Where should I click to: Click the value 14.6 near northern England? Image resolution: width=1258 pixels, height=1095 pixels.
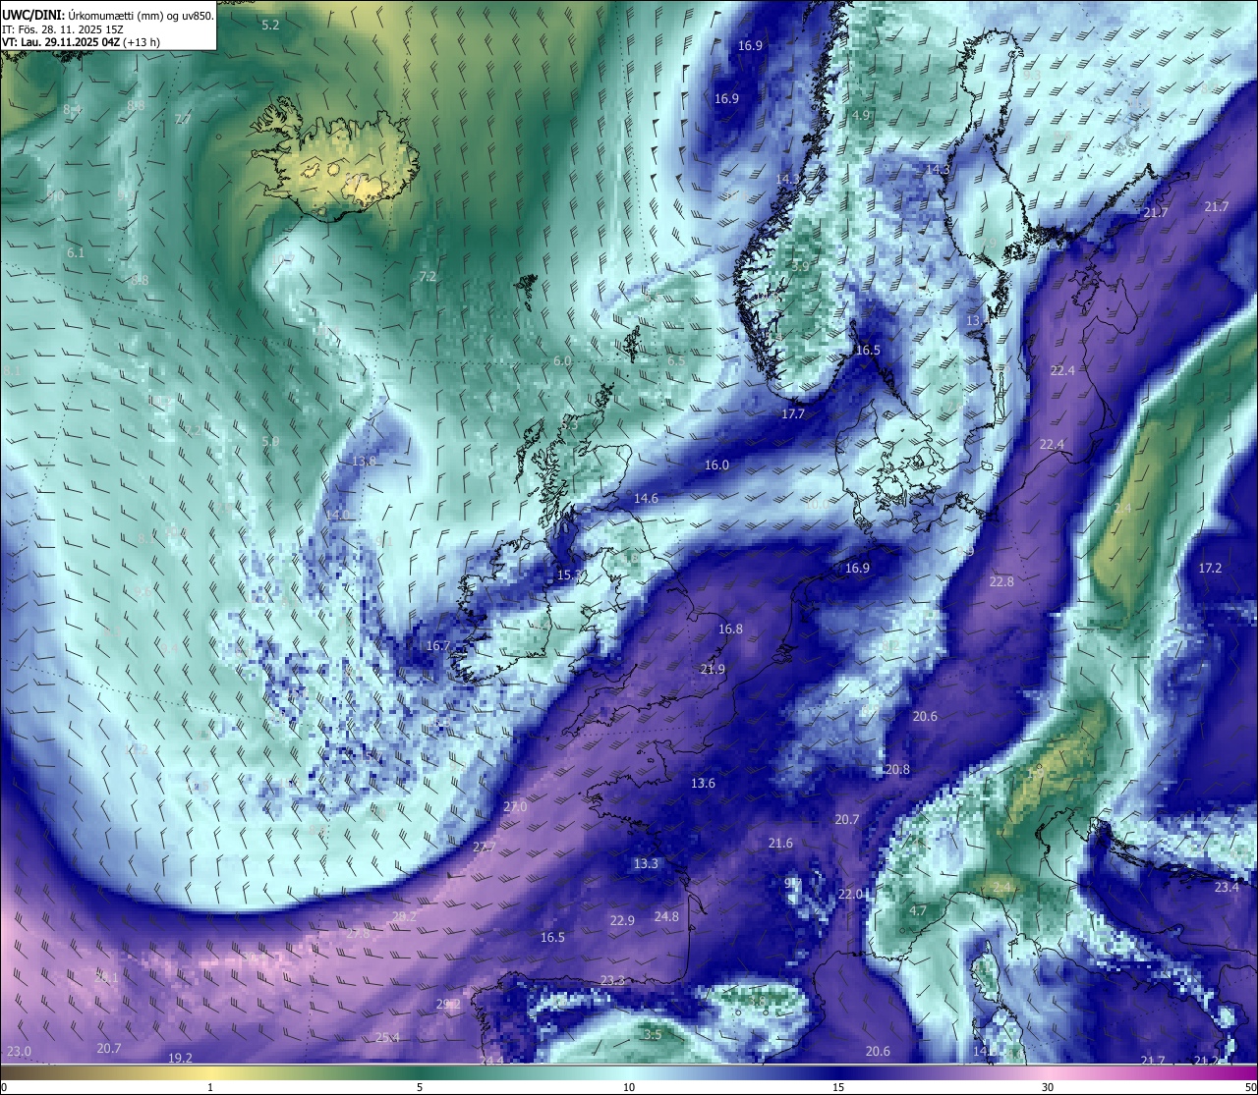(x=646, y=498)
